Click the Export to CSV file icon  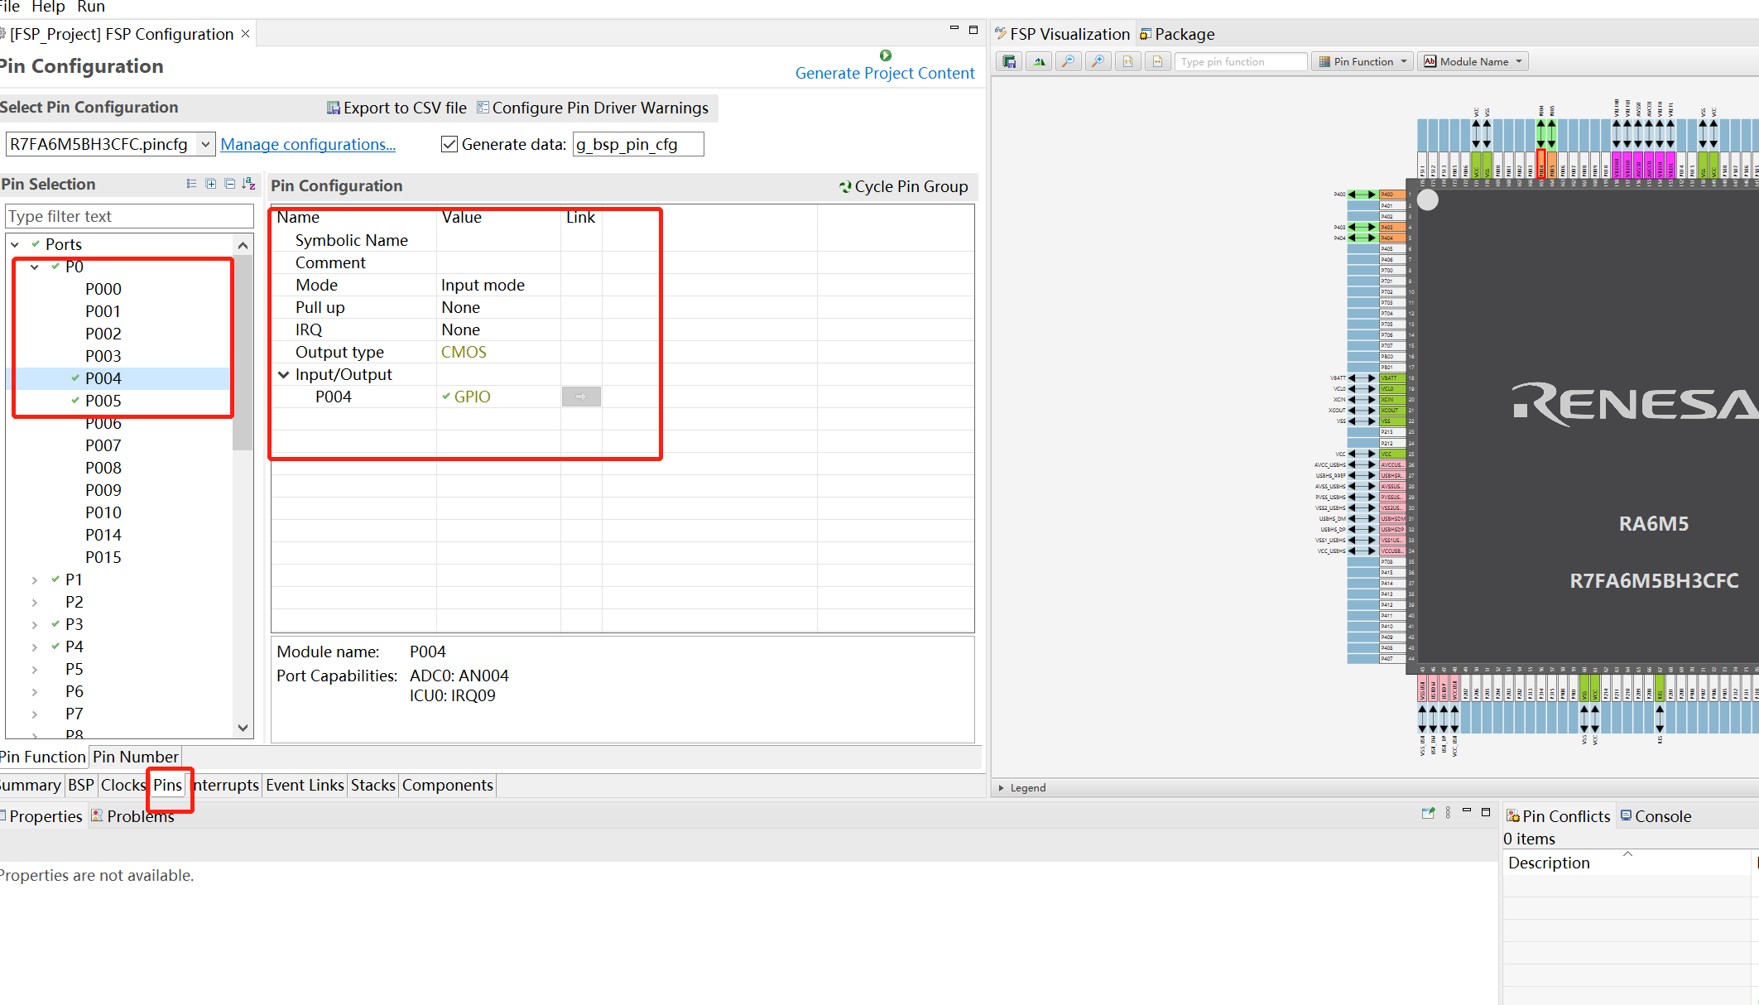[334, 108]
